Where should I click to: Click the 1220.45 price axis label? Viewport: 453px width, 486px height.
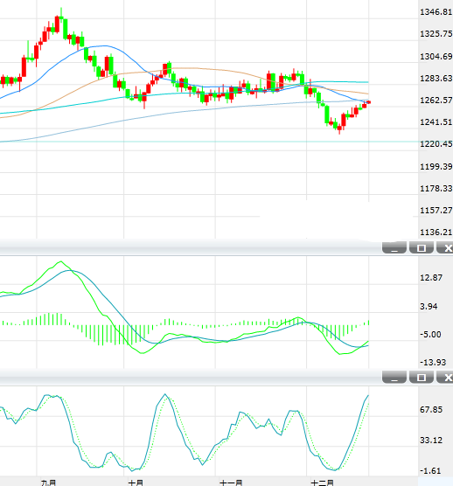click(x=436, y=144)
